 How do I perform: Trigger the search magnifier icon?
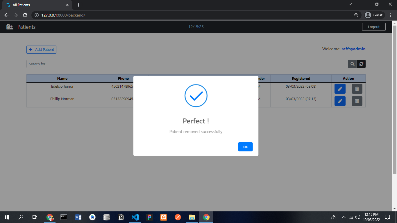tap(352, 64)
